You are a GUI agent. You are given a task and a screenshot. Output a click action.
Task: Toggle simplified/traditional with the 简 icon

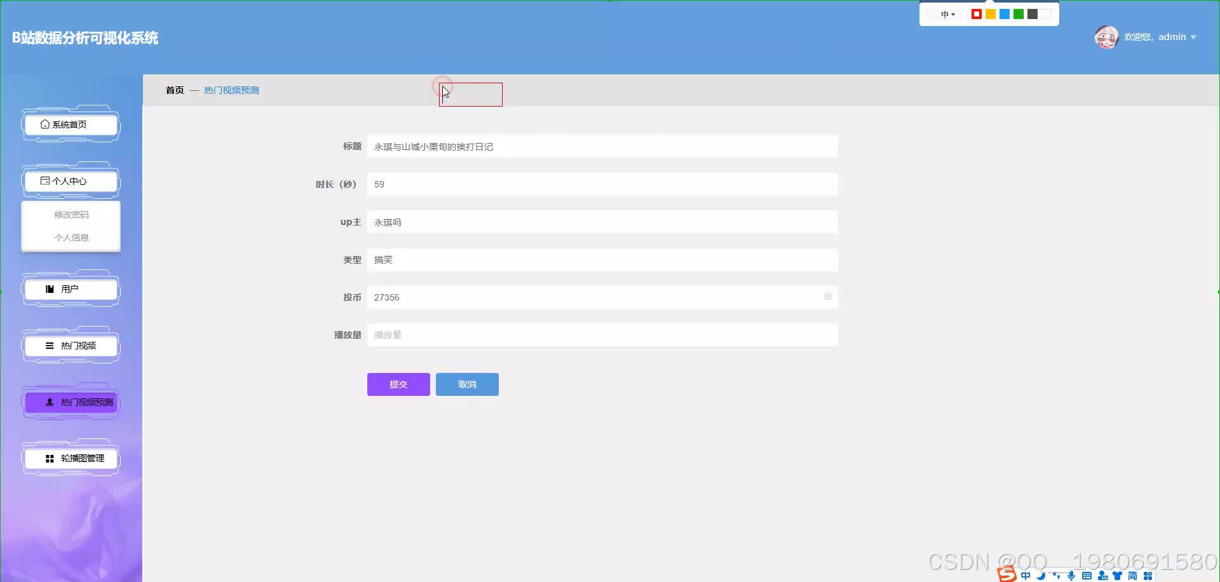(x=1132, y=575)
